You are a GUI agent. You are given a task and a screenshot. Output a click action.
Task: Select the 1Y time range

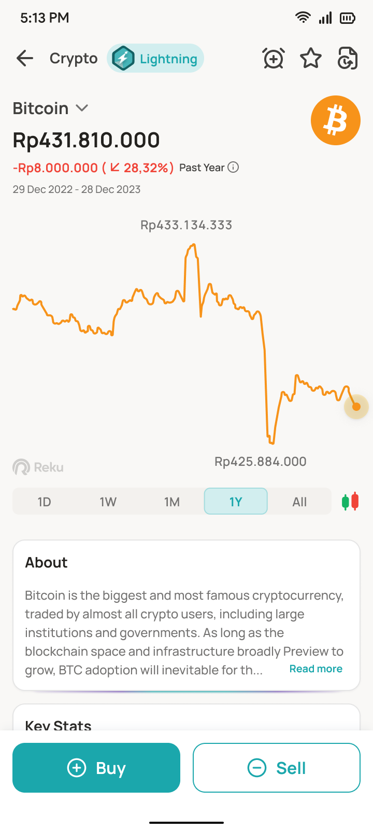(236, 502)
